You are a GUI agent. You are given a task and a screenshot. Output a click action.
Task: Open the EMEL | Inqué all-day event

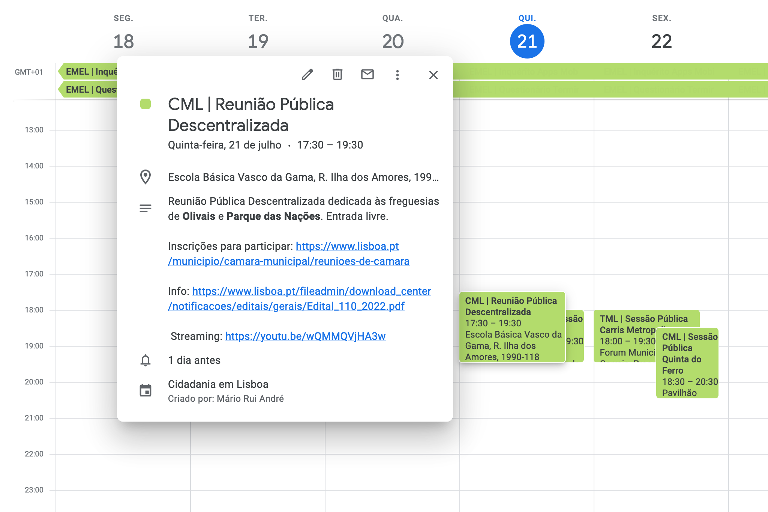pyautogui.click(x=88, y=71)
